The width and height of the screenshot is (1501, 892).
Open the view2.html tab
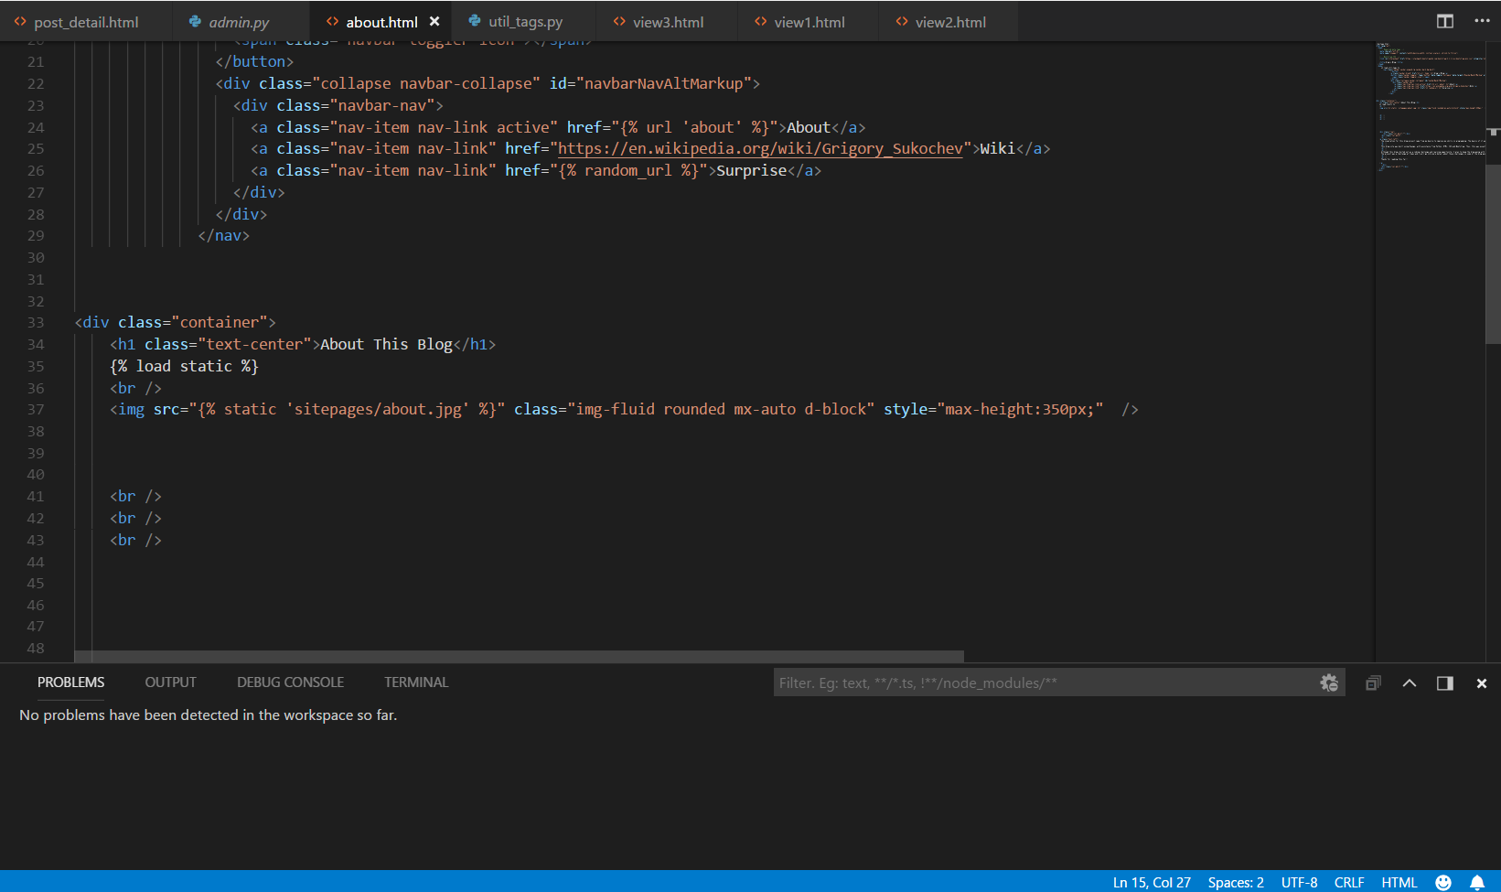pos(950,22)
